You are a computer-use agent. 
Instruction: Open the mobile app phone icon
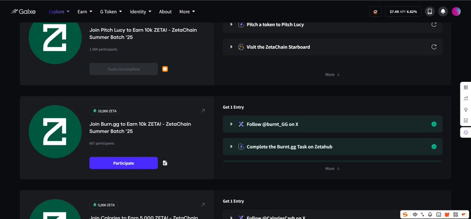click(430, 11)
